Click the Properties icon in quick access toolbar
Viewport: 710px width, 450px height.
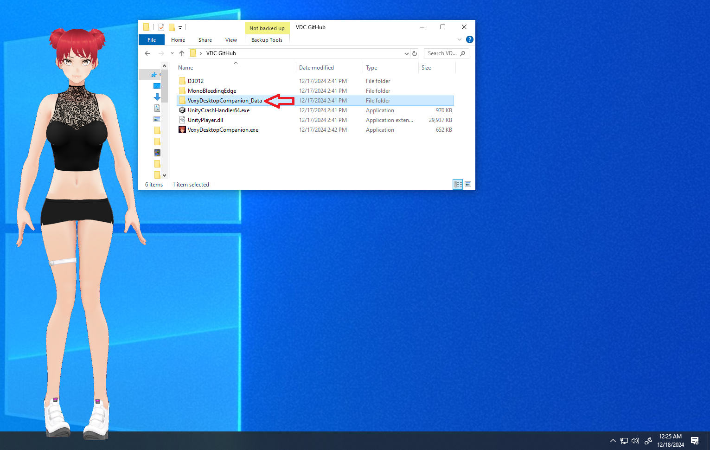point(161,27)
